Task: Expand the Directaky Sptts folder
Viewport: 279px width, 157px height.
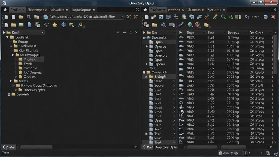Action: point(16,90)
